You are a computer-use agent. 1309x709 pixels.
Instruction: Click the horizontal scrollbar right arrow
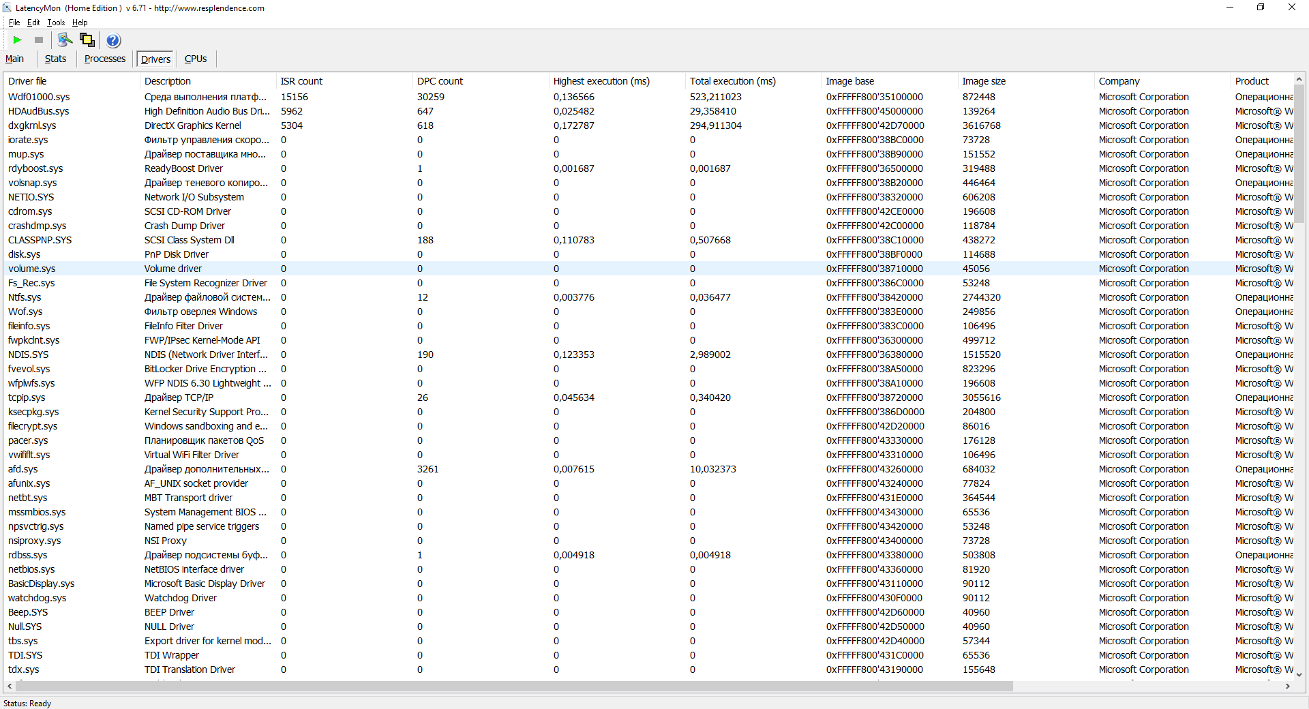(1287, 686)
